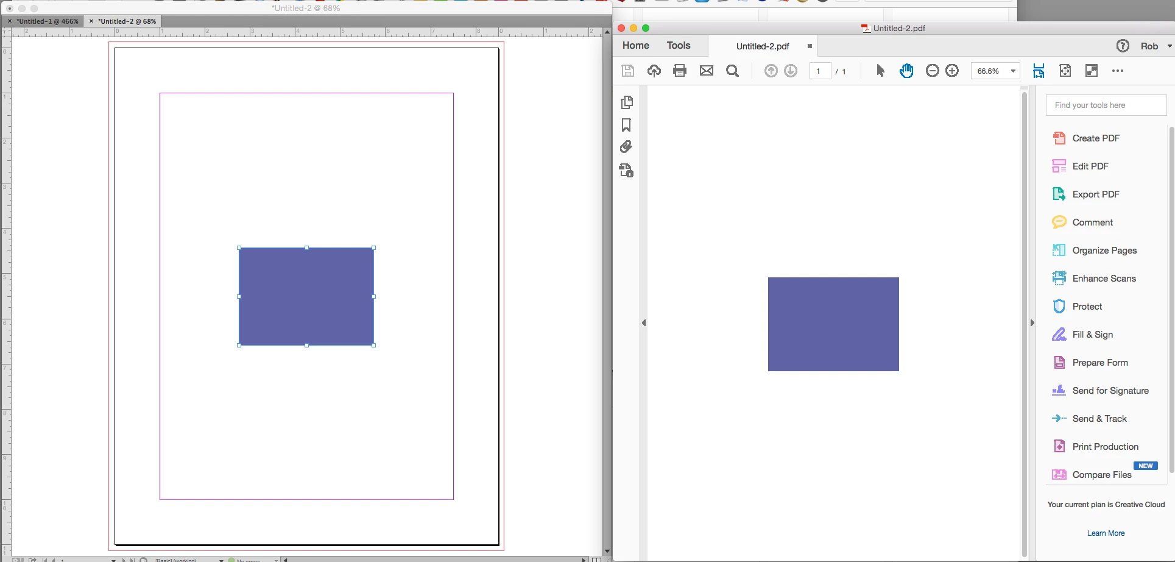
Task: Open the Find magnifier in Acrobat toolbar
Action: [733, 71]
